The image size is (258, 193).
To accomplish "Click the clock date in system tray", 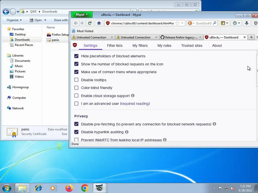I will tap(245, 188).
